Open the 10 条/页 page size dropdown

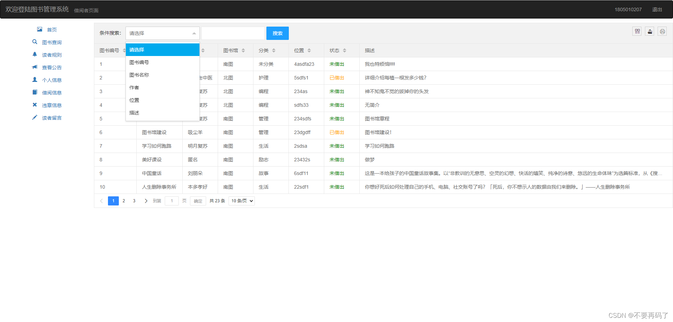pos(242,201)
